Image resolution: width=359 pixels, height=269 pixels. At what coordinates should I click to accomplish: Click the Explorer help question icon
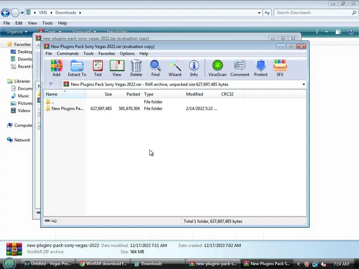tap(351, 32)
